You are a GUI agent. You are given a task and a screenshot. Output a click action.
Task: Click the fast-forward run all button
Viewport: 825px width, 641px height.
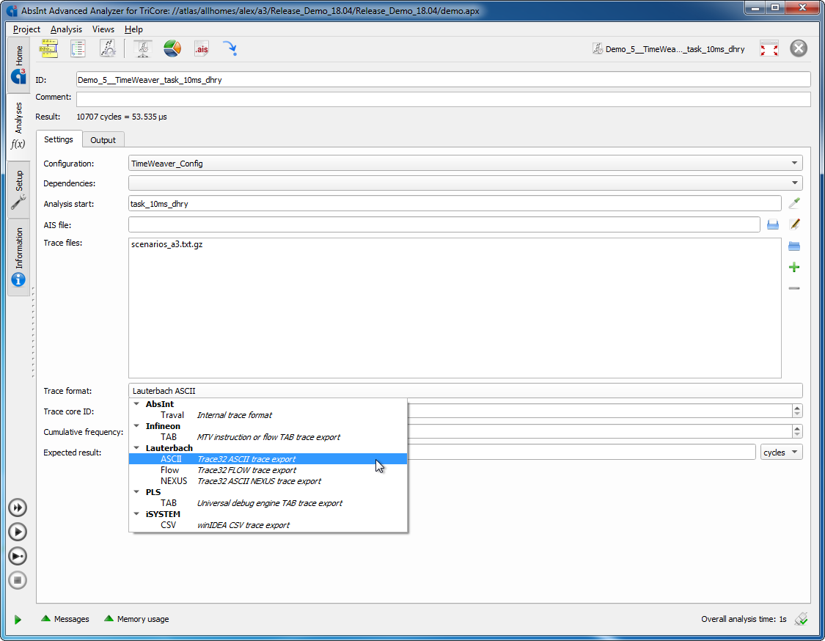coord(18,508)
